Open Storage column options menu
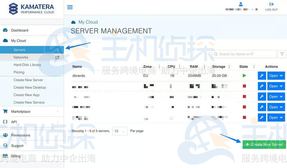This screenshot has width=287, height=168. tap(229, 67)
